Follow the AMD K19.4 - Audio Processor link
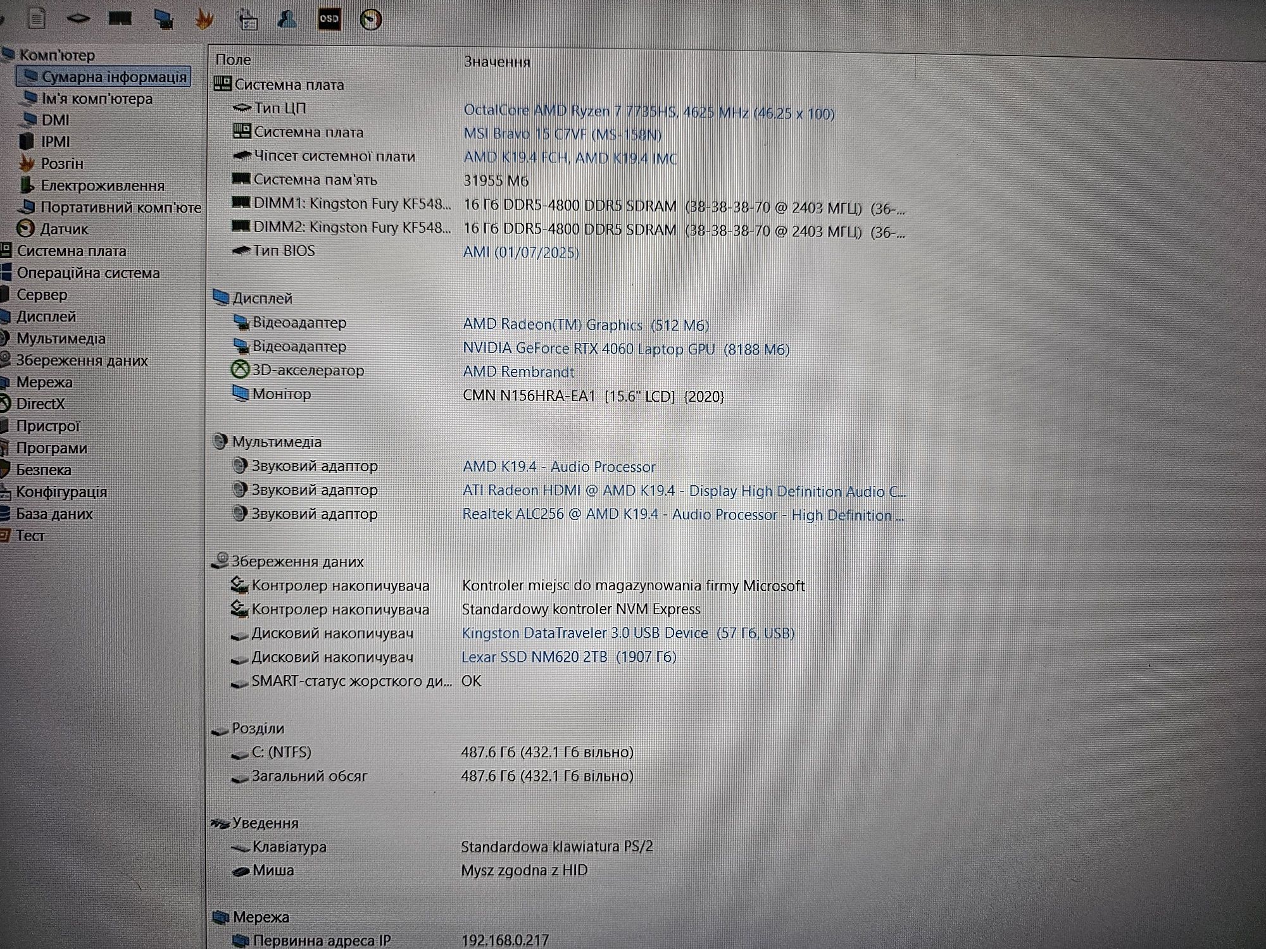This screenshot has width=1266, height=949. [x=559, y=466]
